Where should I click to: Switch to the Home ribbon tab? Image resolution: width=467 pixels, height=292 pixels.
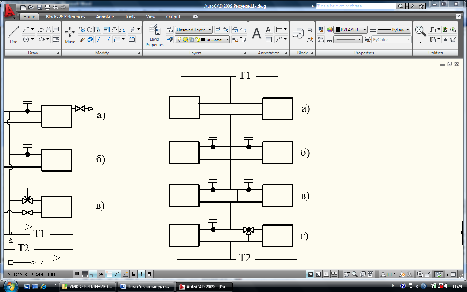click(29, 17)
